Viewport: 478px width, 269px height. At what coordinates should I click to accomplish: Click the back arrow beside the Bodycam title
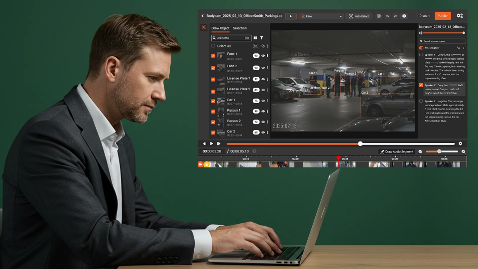[203, 16]
